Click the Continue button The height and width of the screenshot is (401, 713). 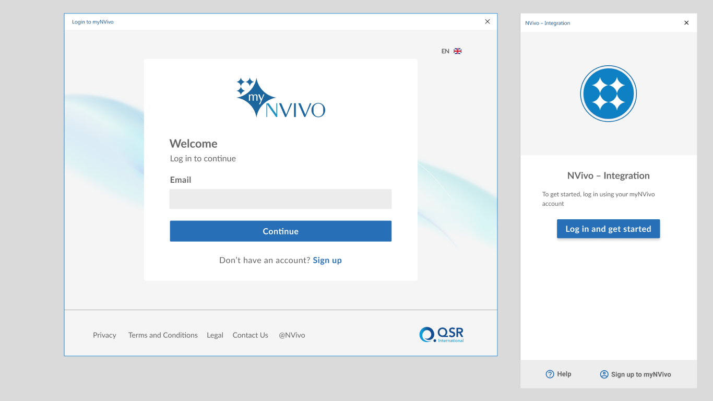(280, 231)
